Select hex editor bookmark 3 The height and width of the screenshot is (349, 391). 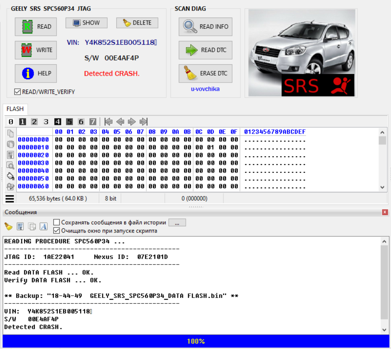click(x=46, y=122)
